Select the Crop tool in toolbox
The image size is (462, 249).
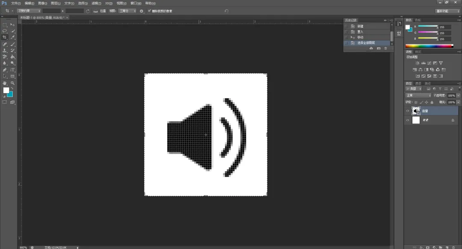pyautogui.click(x=5, y=38)
